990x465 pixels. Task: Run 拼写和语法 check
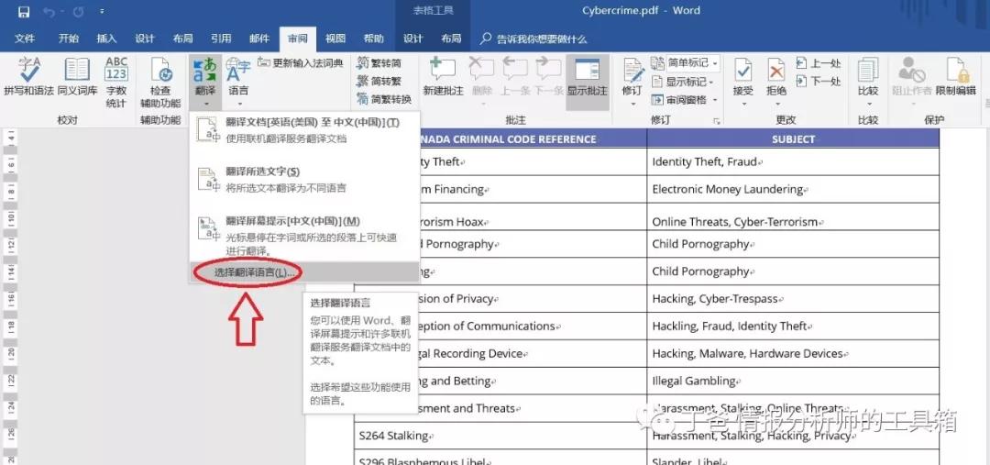point(29,77)
